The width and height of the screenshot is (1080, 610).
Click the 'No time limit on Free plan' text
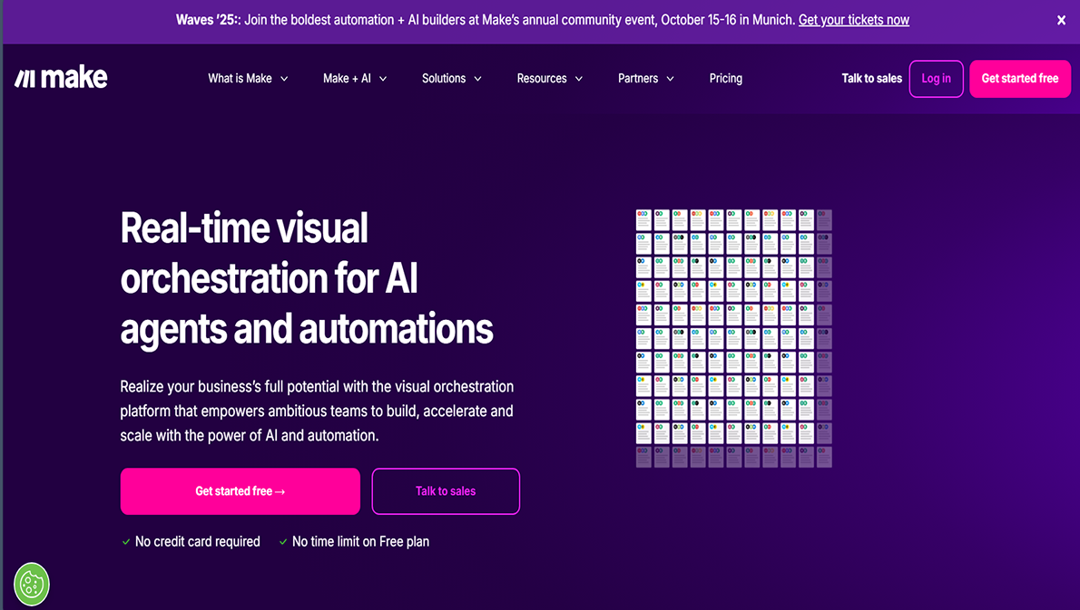[x=360, y=541]
